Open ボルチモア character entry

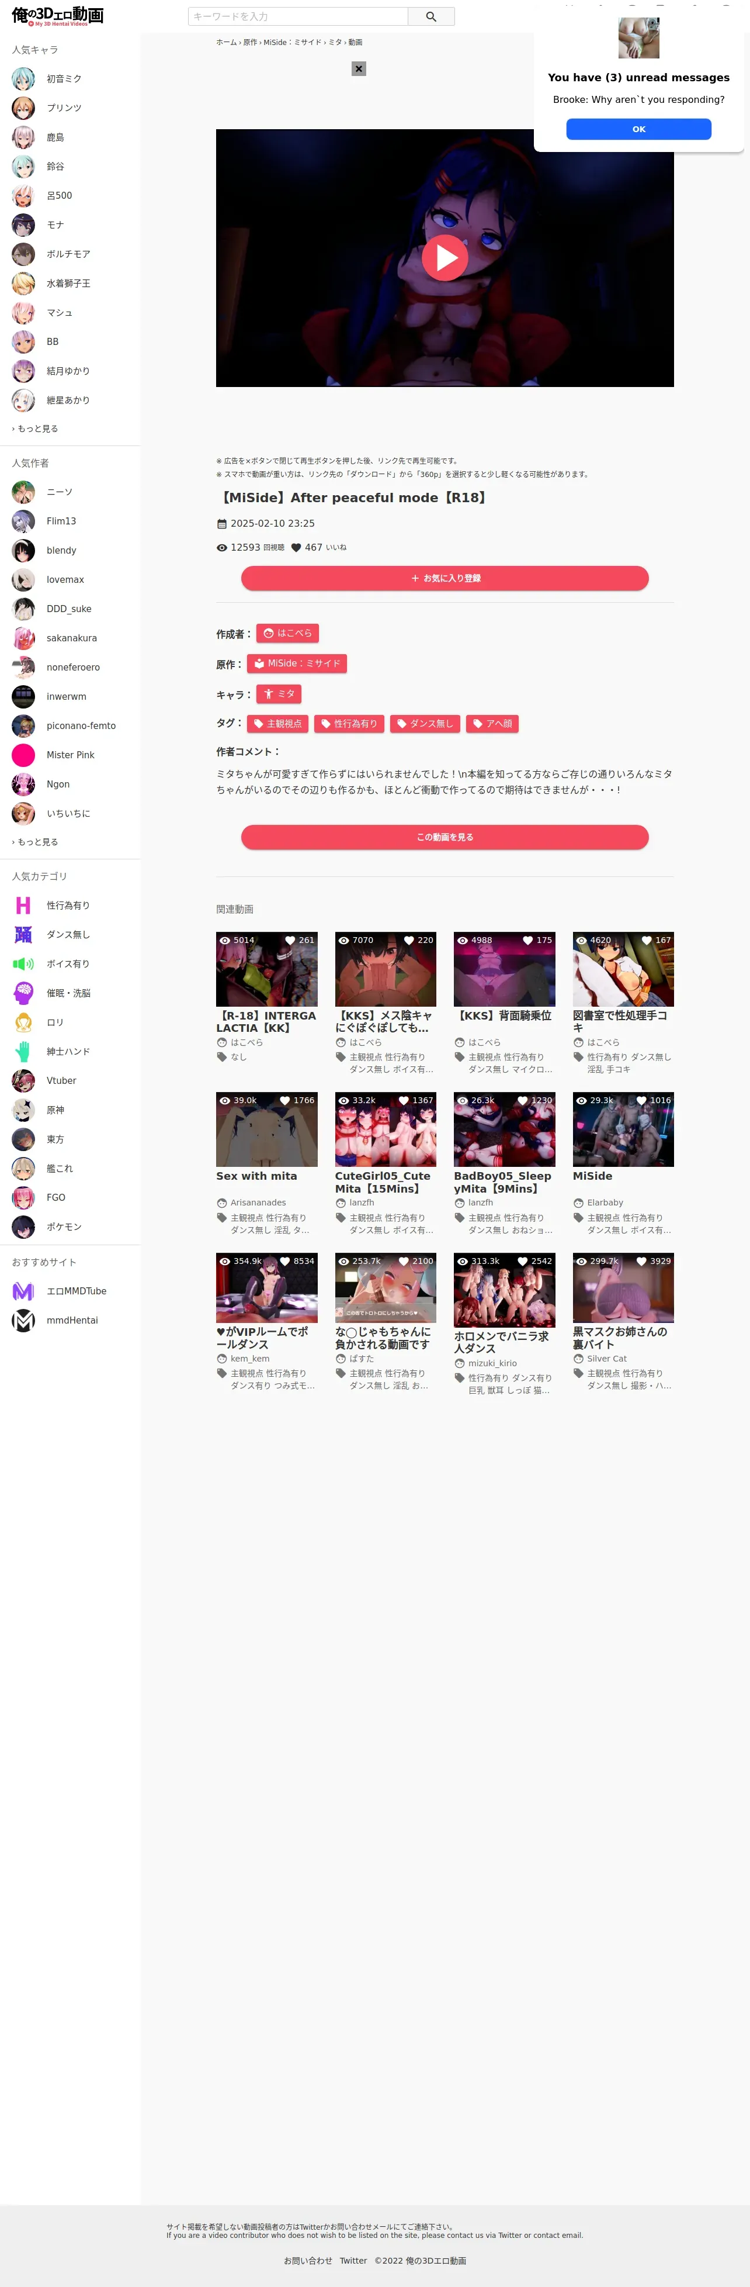[x=68, y=254]
